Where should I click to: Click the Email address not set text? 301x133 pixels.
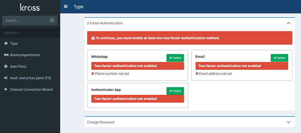215,73
